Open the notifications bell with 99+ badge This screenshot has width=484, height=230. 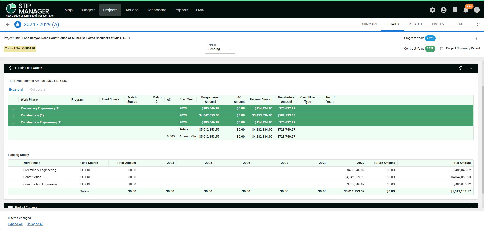coord(466,10)
